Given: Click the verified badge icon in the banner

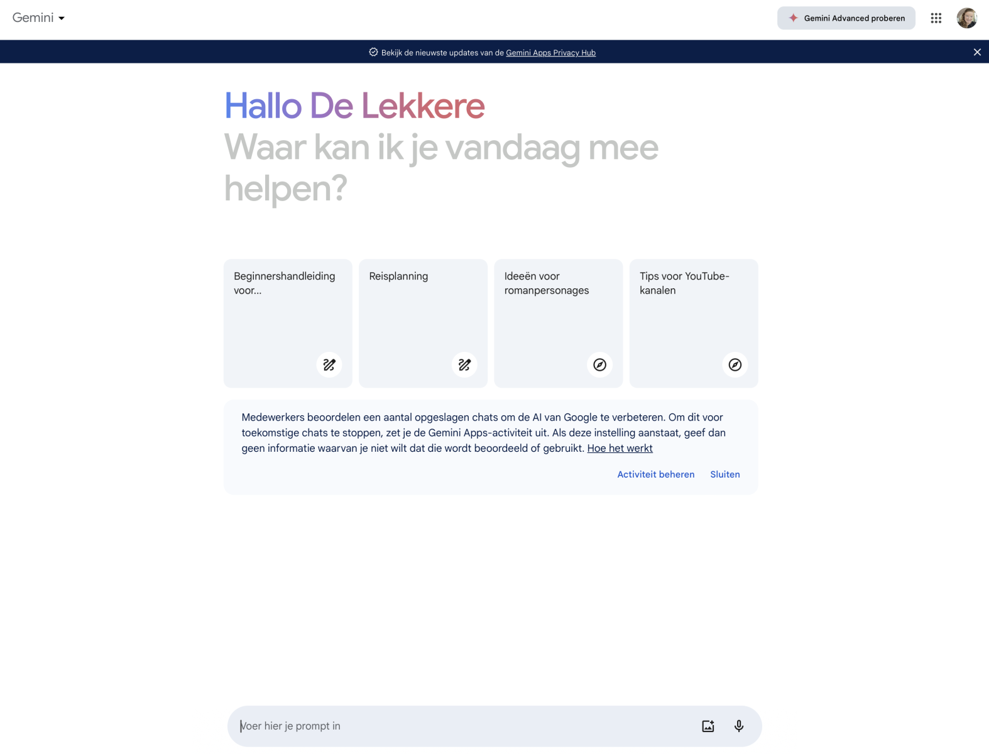Looking at the screenshot, I should (373, 52).
